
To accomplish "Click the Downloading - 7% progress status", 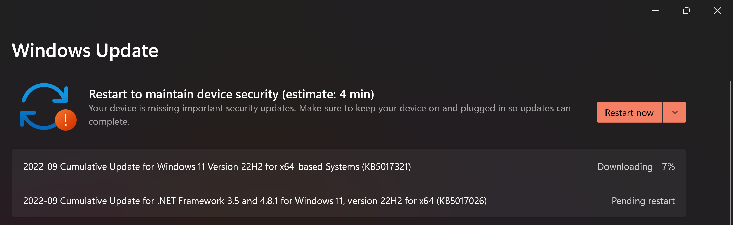I will pyautogui.click(x=636, y=166).
